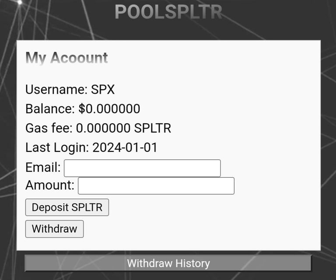336x280 pixels.
Task: Select the 2024-01-01 login date
Action: coord(125,147)
